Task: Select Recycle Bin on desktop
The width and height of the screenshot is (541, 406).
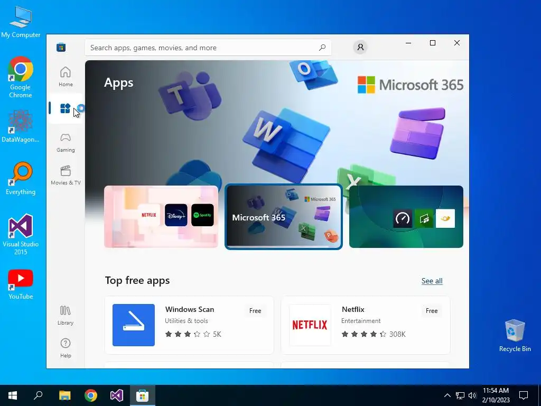Action: coord(515,336)
